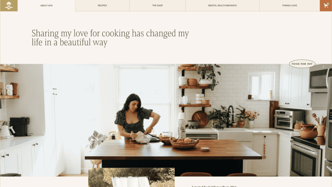The height and width of the screenshot is (187, 332).
Task: Click the site logo icon
Action: [x=9, y=6]
